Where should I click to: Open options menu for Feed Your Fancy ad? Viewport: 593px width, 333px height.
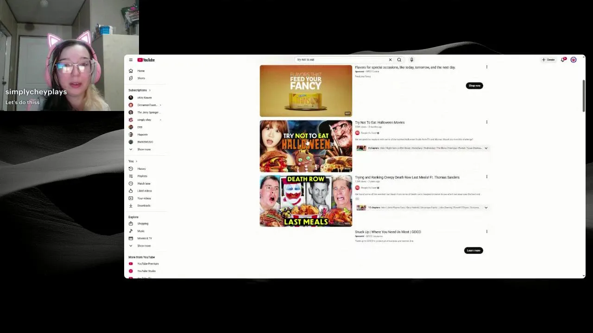tap(486, 67)
